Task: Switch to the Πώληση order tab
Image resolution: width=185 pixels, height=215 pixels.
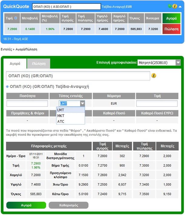Action: pyautogui.click(x=39, y=64)
